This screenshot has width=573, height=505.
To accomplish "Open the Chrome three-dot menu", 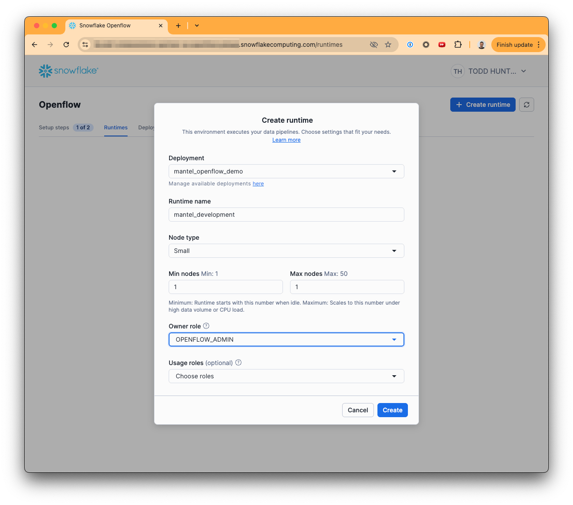I will click(x=539, y=45).
